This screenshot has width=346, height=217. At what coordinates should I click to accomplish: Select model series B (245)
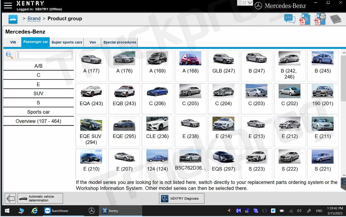(323, 66)
